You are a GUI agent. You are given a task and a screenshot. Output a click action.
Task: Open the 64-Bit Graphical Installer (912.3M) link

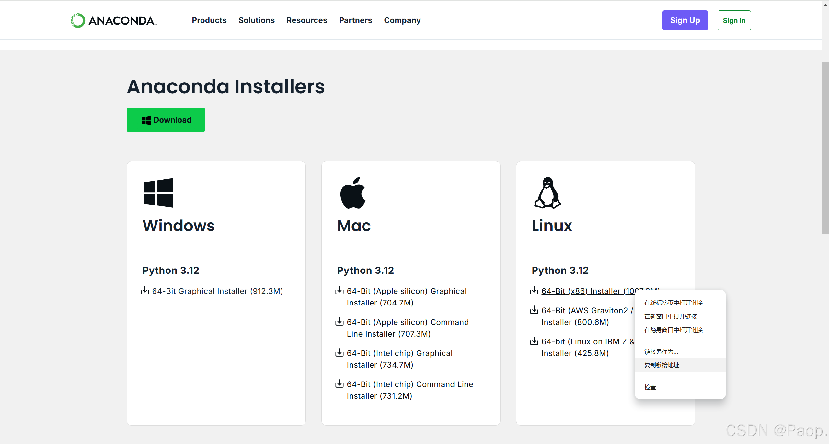[x=217, y=291]
